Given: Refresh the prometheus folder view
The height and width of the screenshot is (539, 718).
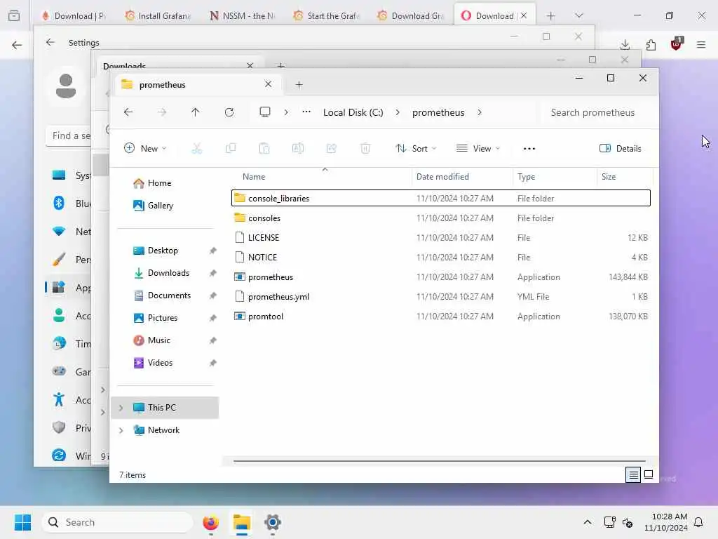Looking at the screenshot, I should click(229, 112).
